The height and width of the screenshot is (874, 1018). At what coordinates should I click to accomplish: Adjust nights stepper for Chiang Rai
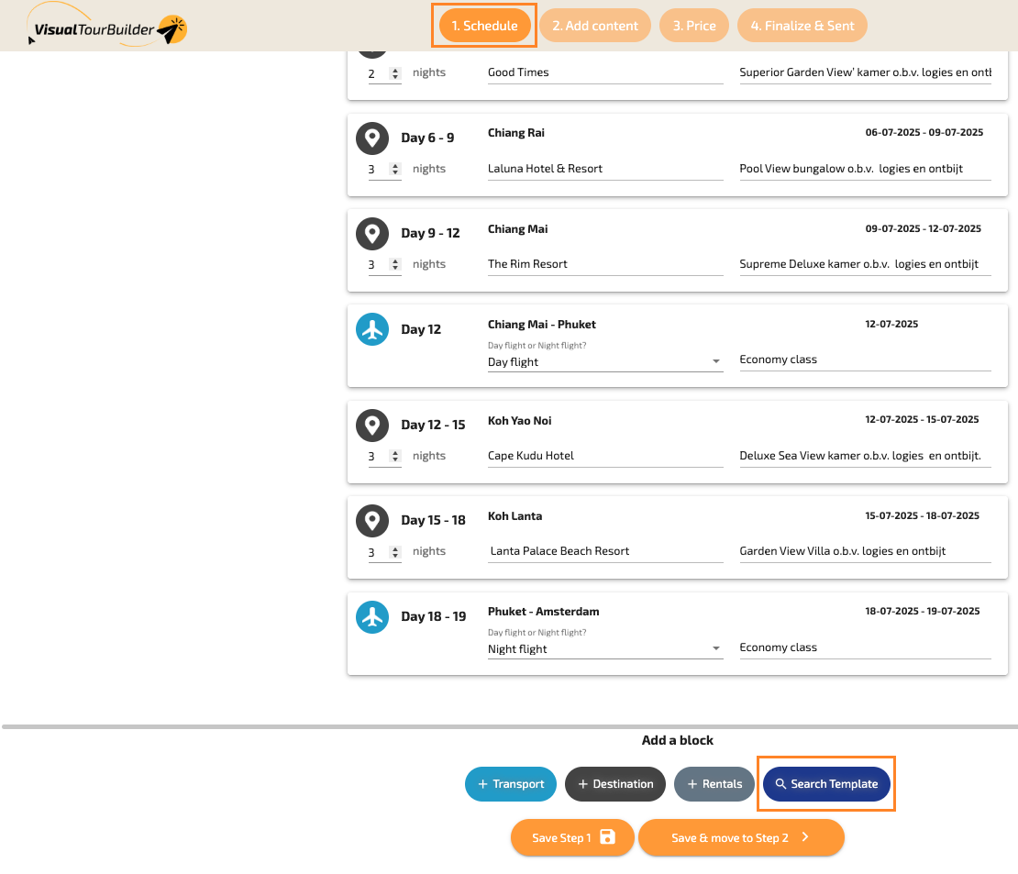394,169
